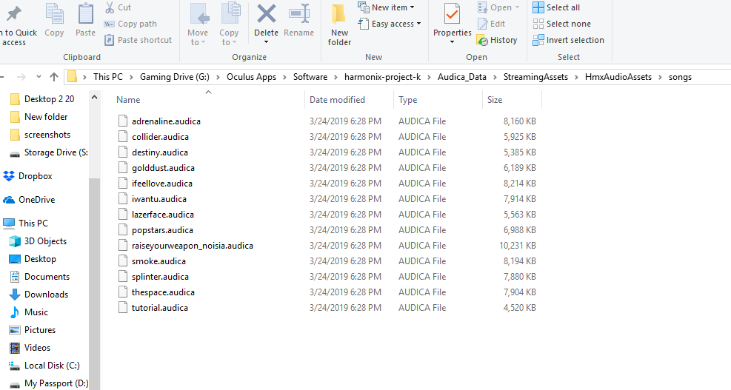
Task: Navigate to Software in the address bar
Action: pos(310,77)
